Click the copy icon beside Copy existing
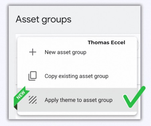 click(32, 76)
